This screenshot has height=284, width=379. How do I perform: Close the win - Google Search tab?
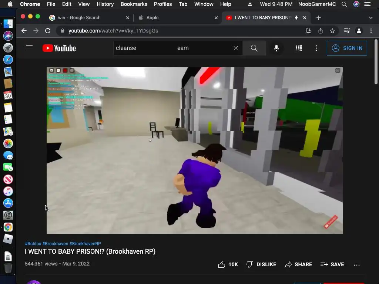[128, 18]
